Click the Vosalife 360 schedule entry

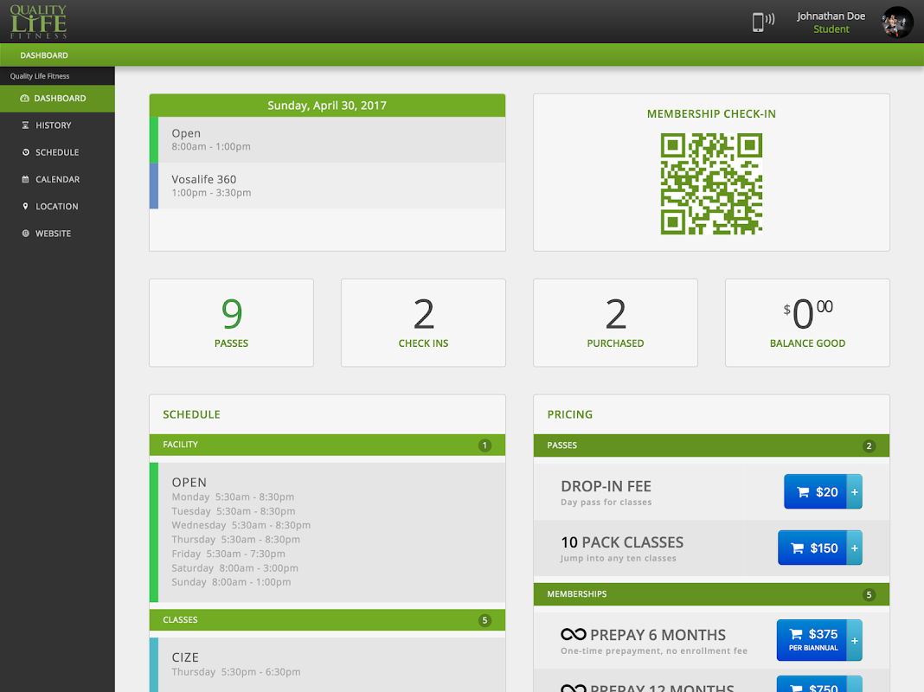coord(327,186)
